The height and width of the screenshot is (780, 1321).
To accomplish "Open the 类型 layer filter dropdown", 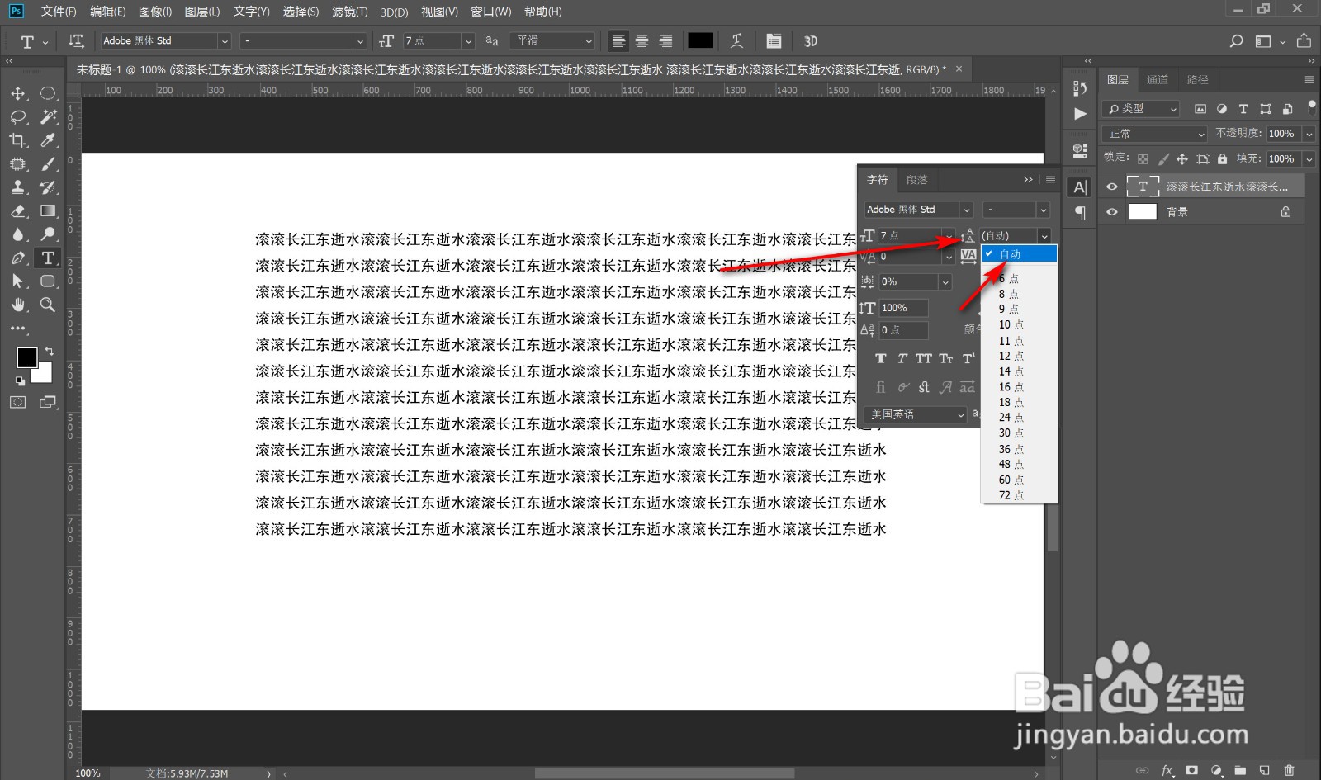I will pos(1141,109).
